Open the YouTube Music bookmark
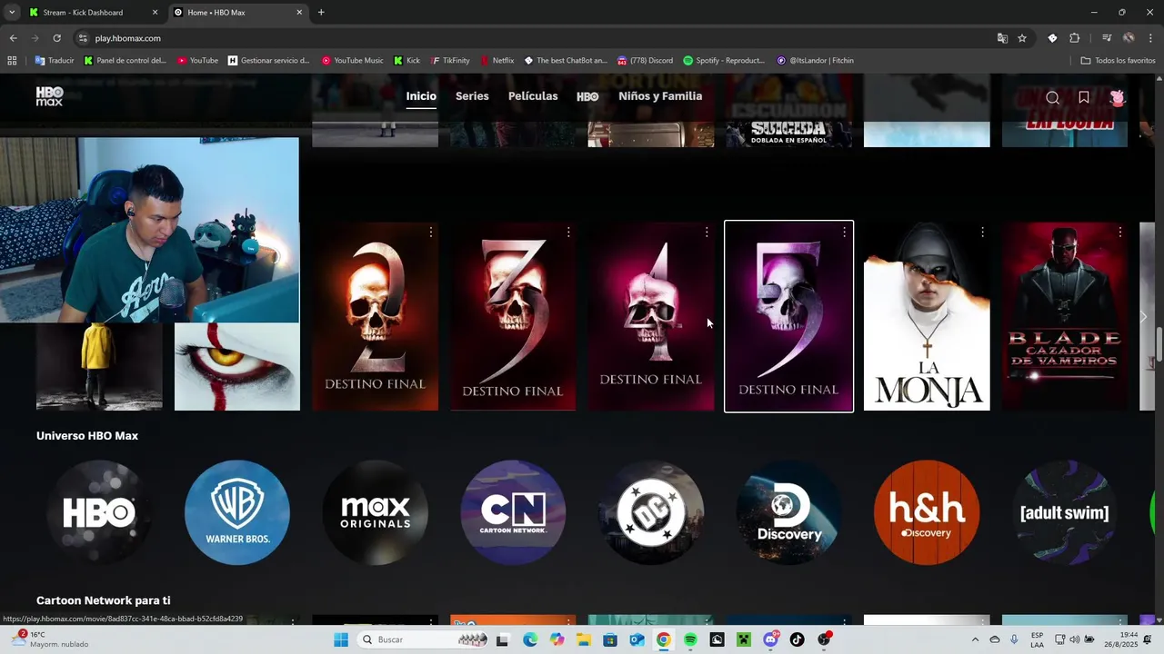 point(353,61)
